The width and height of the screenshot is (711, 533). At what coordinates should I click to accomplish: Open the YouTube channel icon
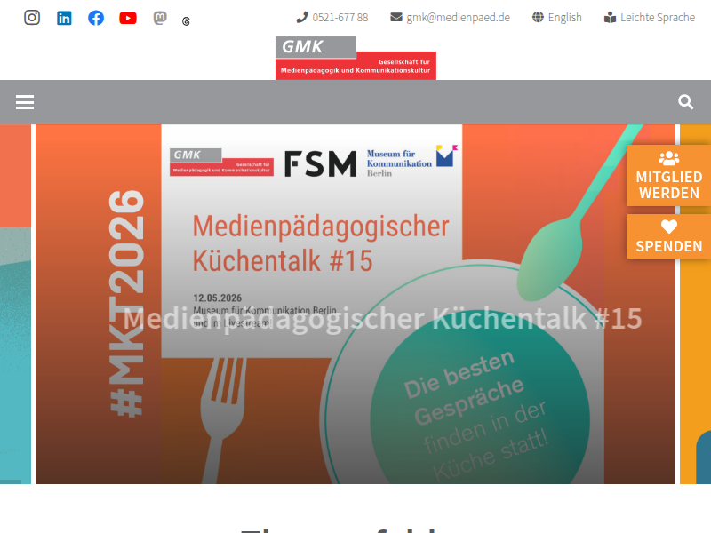tap(128, 18)
